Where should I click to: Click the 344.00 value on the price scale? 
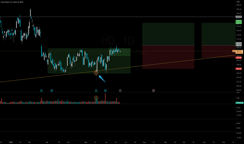239,5
